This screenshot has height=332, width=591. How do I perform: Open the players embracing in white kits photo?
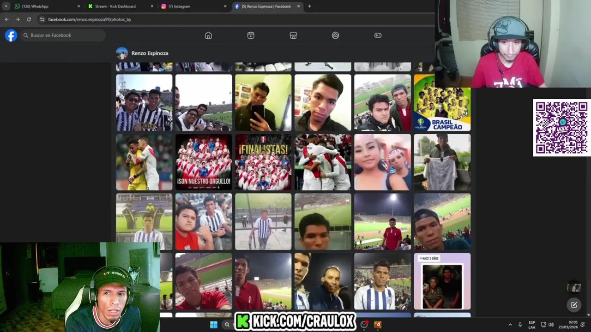pyautogui.click(x=323, y=162)
